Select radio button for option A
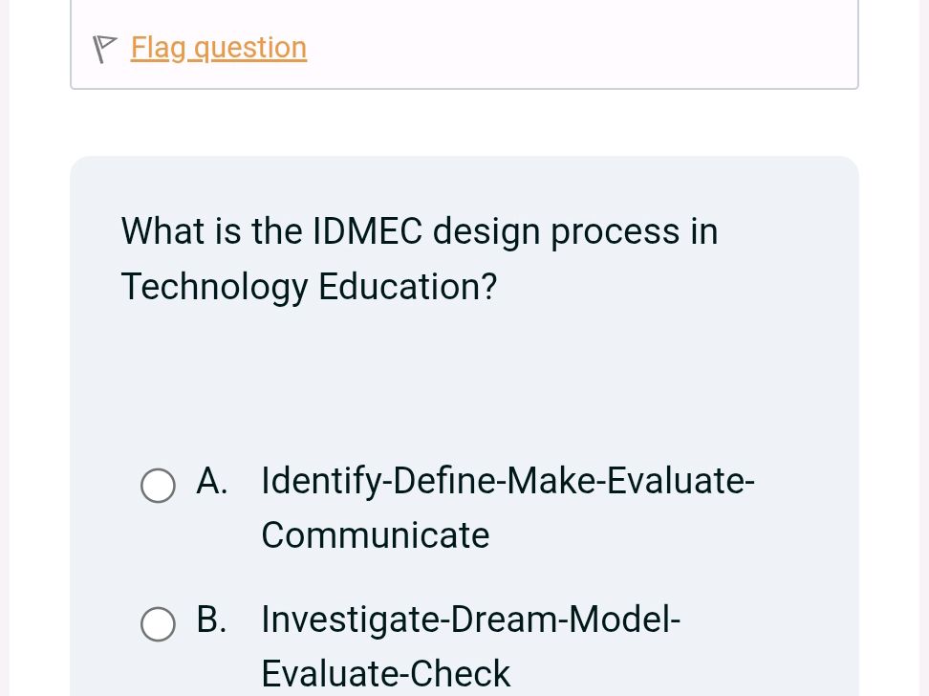Screen dimensions: 929x696 (x=158, y=486)
